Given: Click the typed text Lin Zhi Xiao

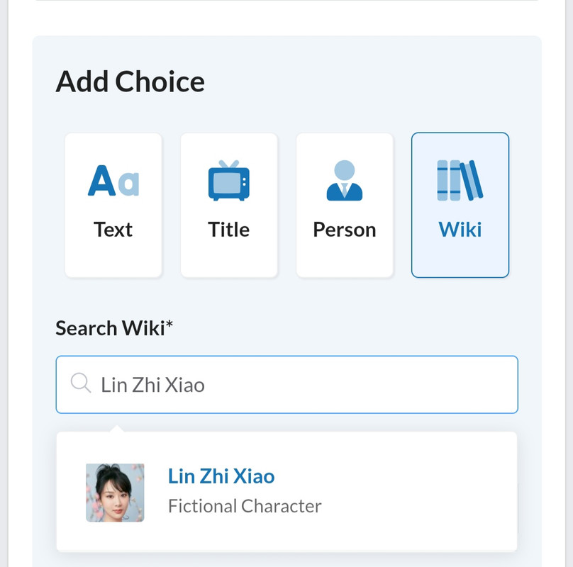Looking at the screenshot, I should 153,385.
